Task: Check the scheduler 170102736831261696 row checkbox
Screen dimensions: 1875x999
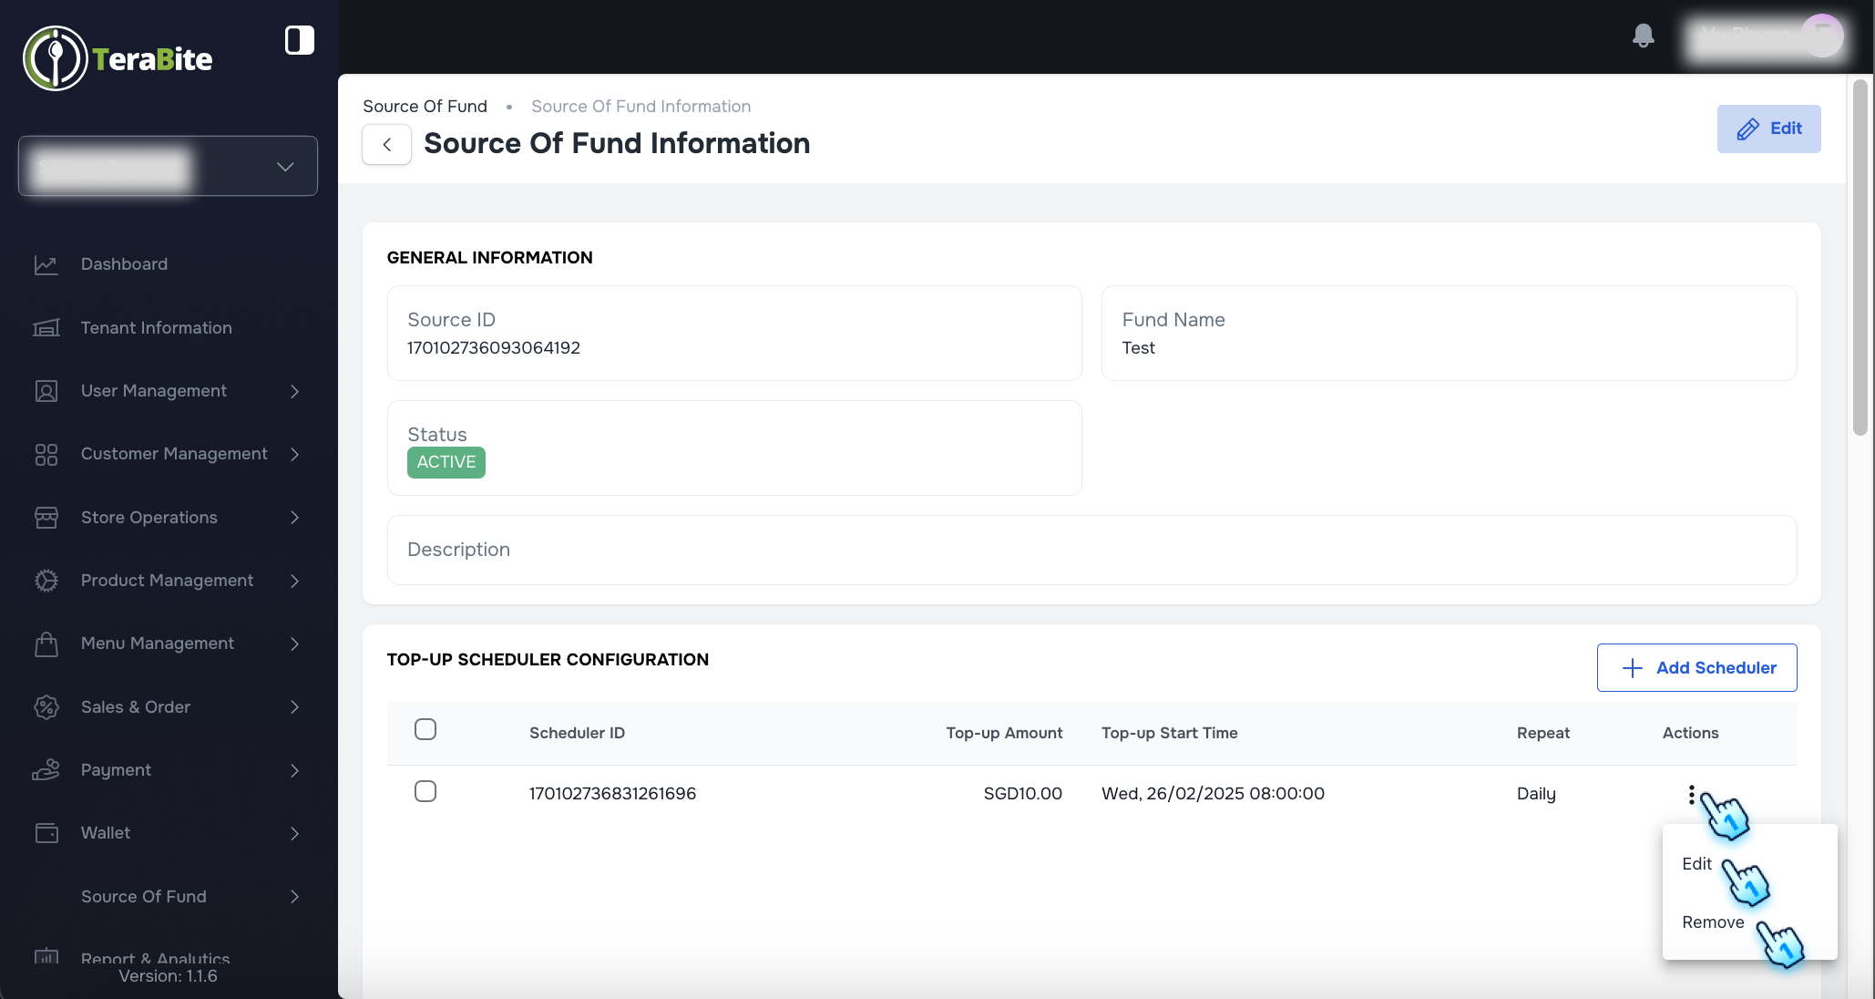Action: pos(425,791)
